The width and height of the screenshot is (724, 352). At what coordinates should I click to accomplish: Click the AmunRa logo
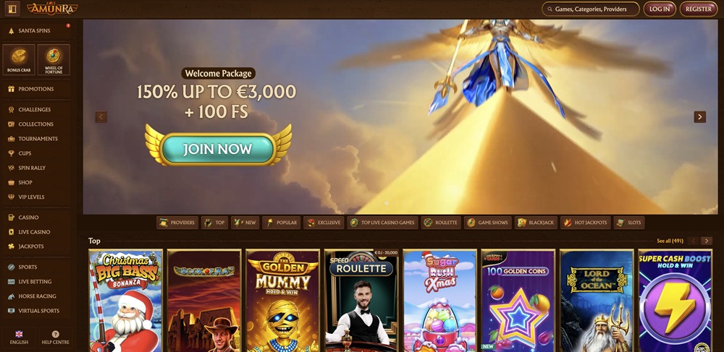pos(52,9)
